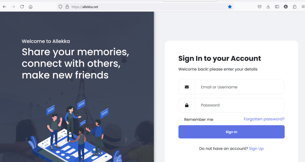This screenshot has width=305, height=162.
Task: Open the extensions puzzle icon
Action: 295,7
